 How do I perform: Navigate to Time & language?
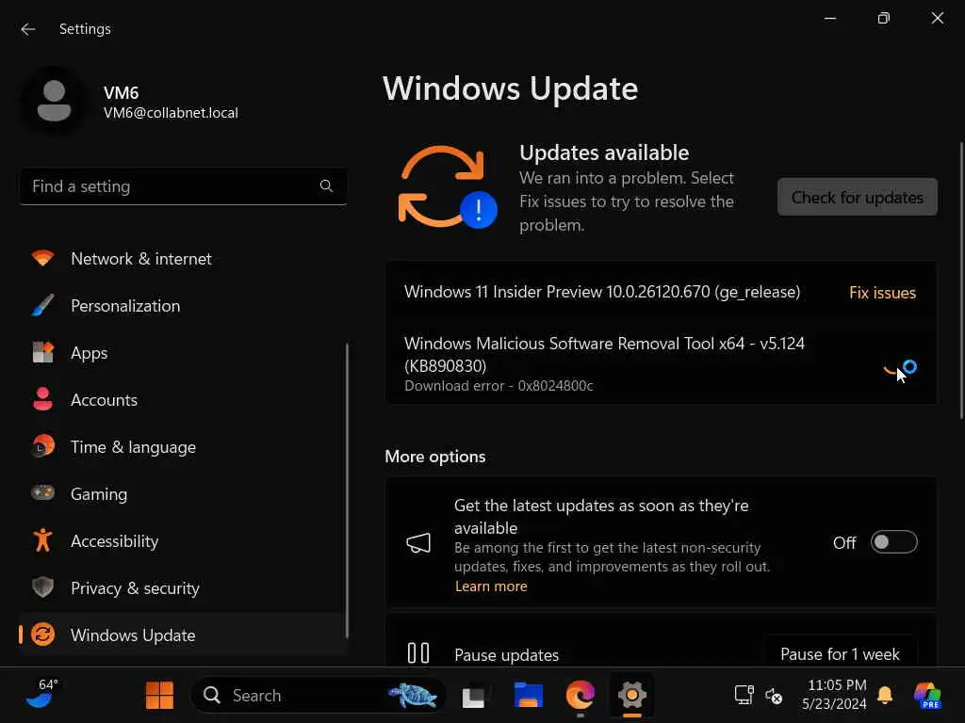coord(184,447)
